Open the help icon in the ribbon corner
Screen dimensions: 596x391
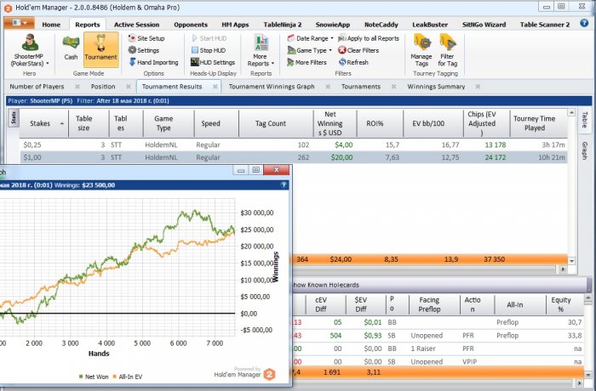click(x=584, y=23)
